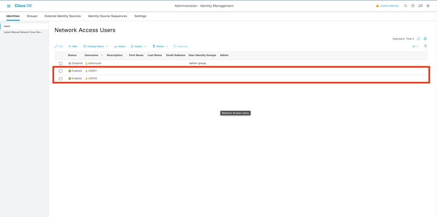Sort by the Last Name column

point(155,55)
